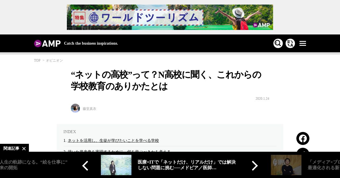The width and height of the screenshot is (340, 178).
Task: Open author 藤堂真衣 profile link
Action: 90,109
